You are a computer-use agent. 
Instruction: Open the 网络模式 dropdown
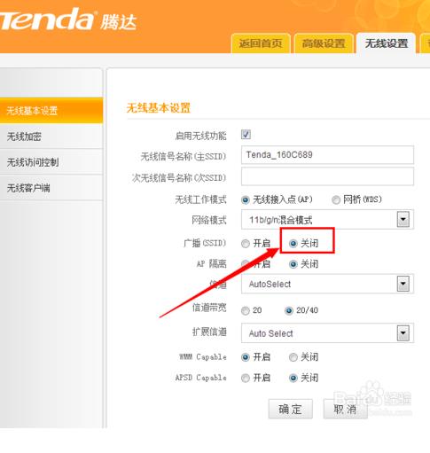point(327,220)
